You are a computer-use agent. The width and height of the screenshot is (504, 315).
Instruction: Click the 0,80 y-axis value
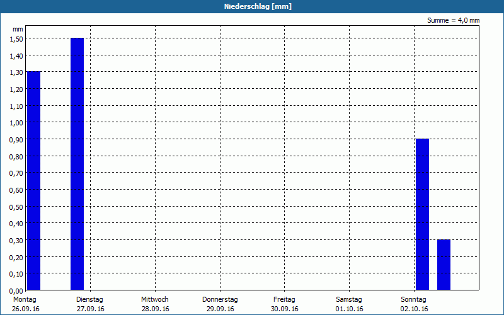pyautogui.click(x=16, y=156)
